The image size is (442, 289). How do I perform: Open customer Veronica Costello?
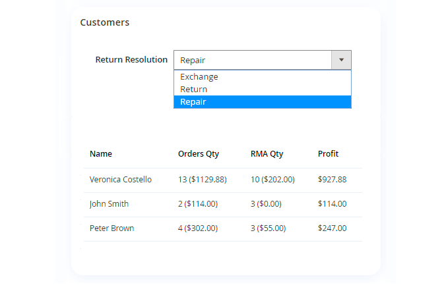tap(121, 180)
